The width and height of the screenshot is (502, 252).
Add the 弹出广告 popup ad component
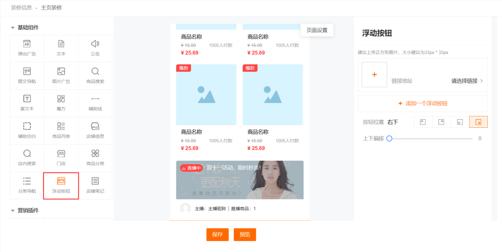tap(27, 48)
